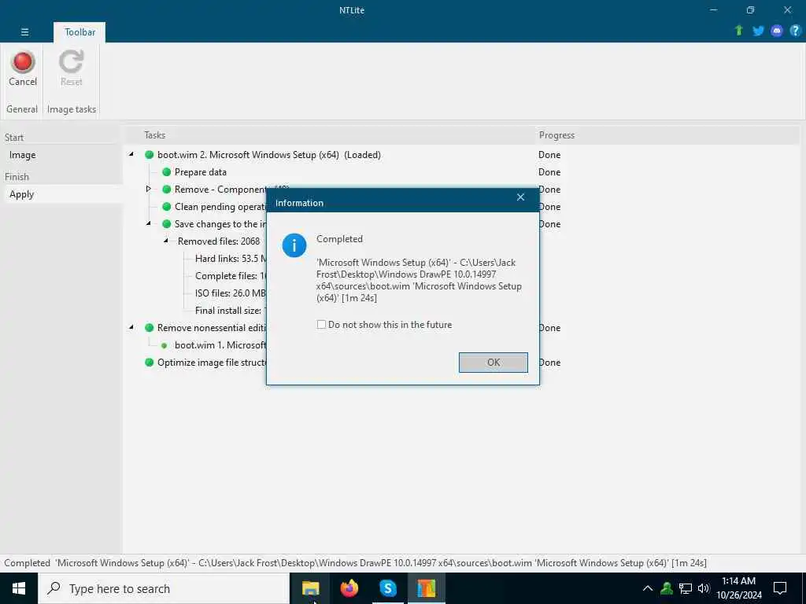Screen dimensions: 806x604
Task: Click green dot beside Clean pending operations
Action: pos(167,207)
